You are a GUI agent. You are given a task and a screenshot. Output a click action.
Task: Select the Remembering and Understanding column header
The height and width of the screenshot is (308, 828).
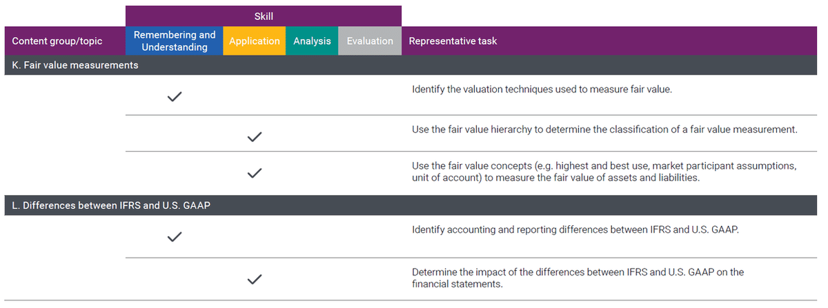coord(174,41)
